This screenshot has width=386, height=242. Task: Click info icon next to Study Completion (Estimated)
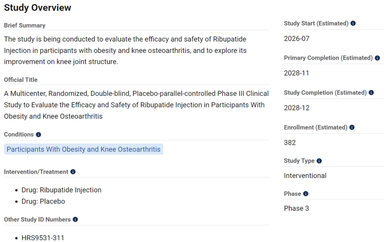(371, 92)
